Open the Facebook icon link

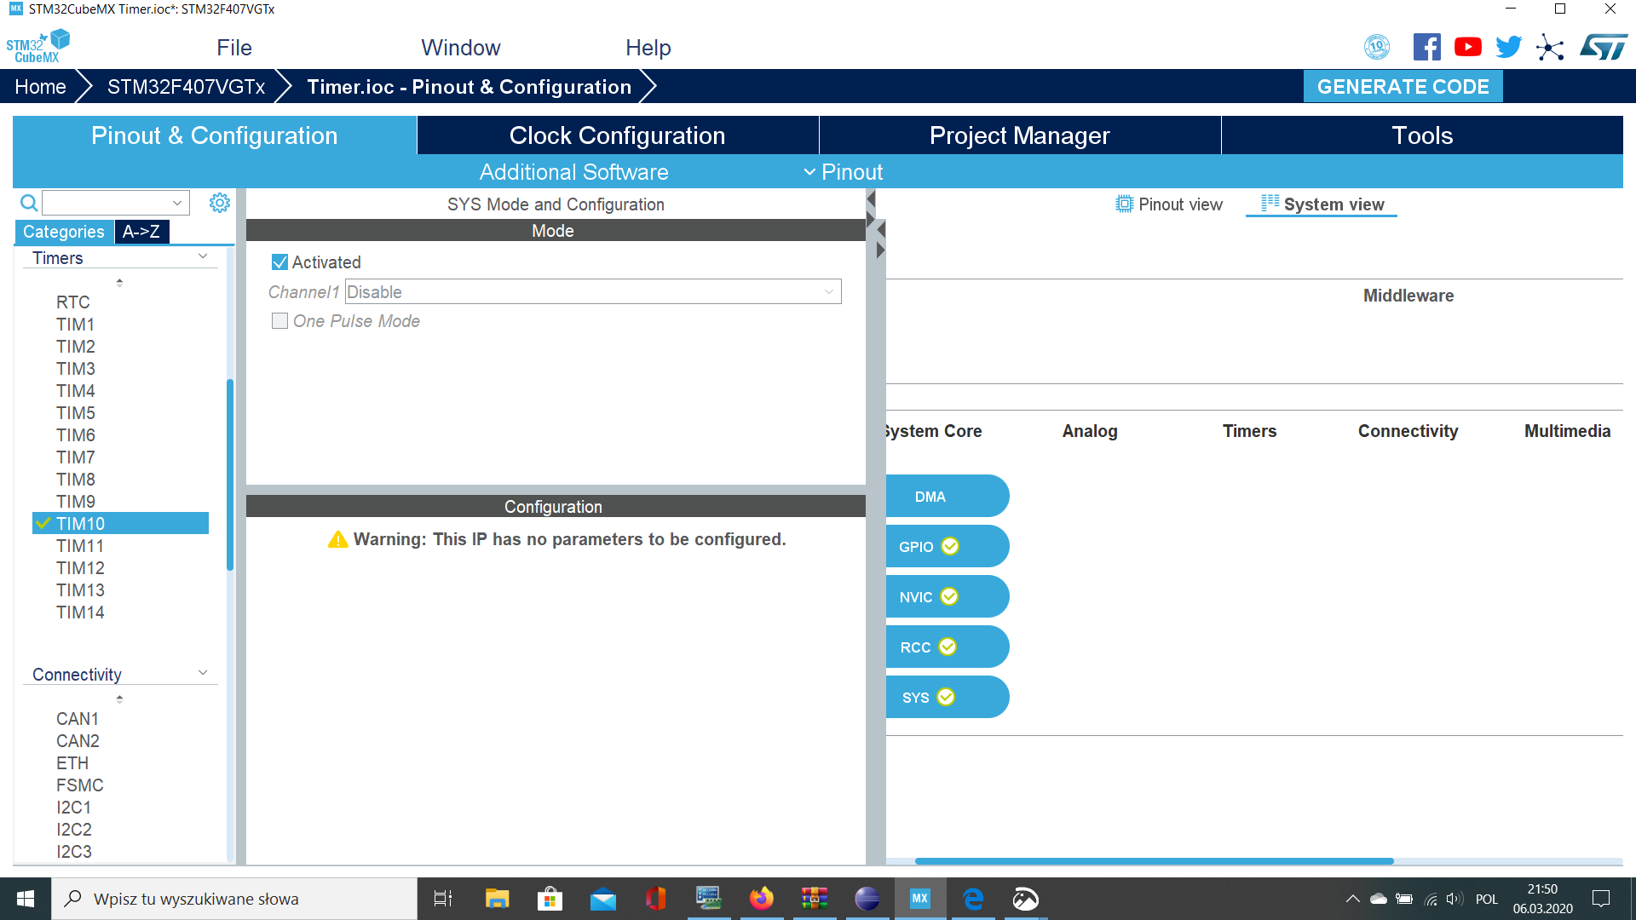pos(1426,47)
